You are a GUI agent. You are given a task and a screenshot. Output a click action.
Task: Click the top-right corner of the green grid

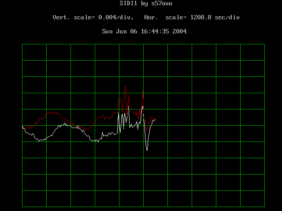click(x=264, y=44)
